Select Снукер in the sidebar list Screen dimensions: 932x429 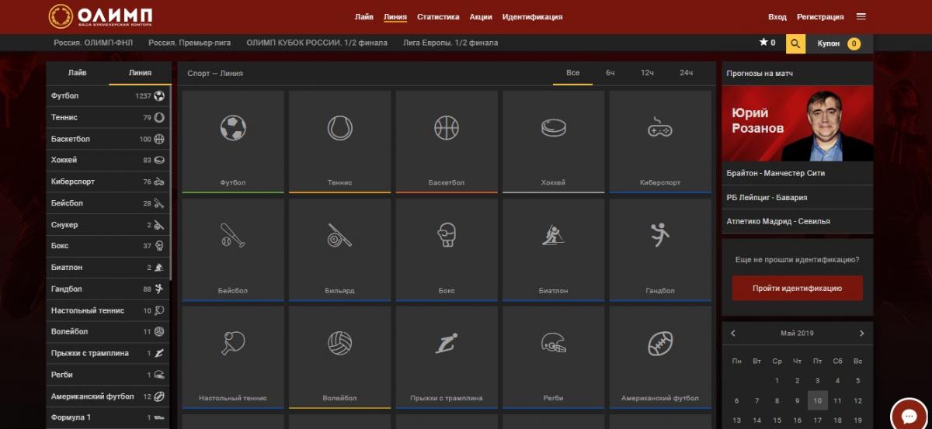107,224
